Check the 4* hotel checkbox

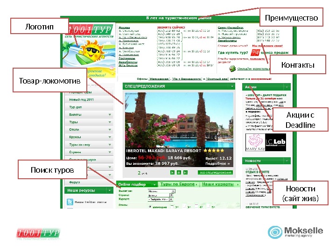coord(196,206)
